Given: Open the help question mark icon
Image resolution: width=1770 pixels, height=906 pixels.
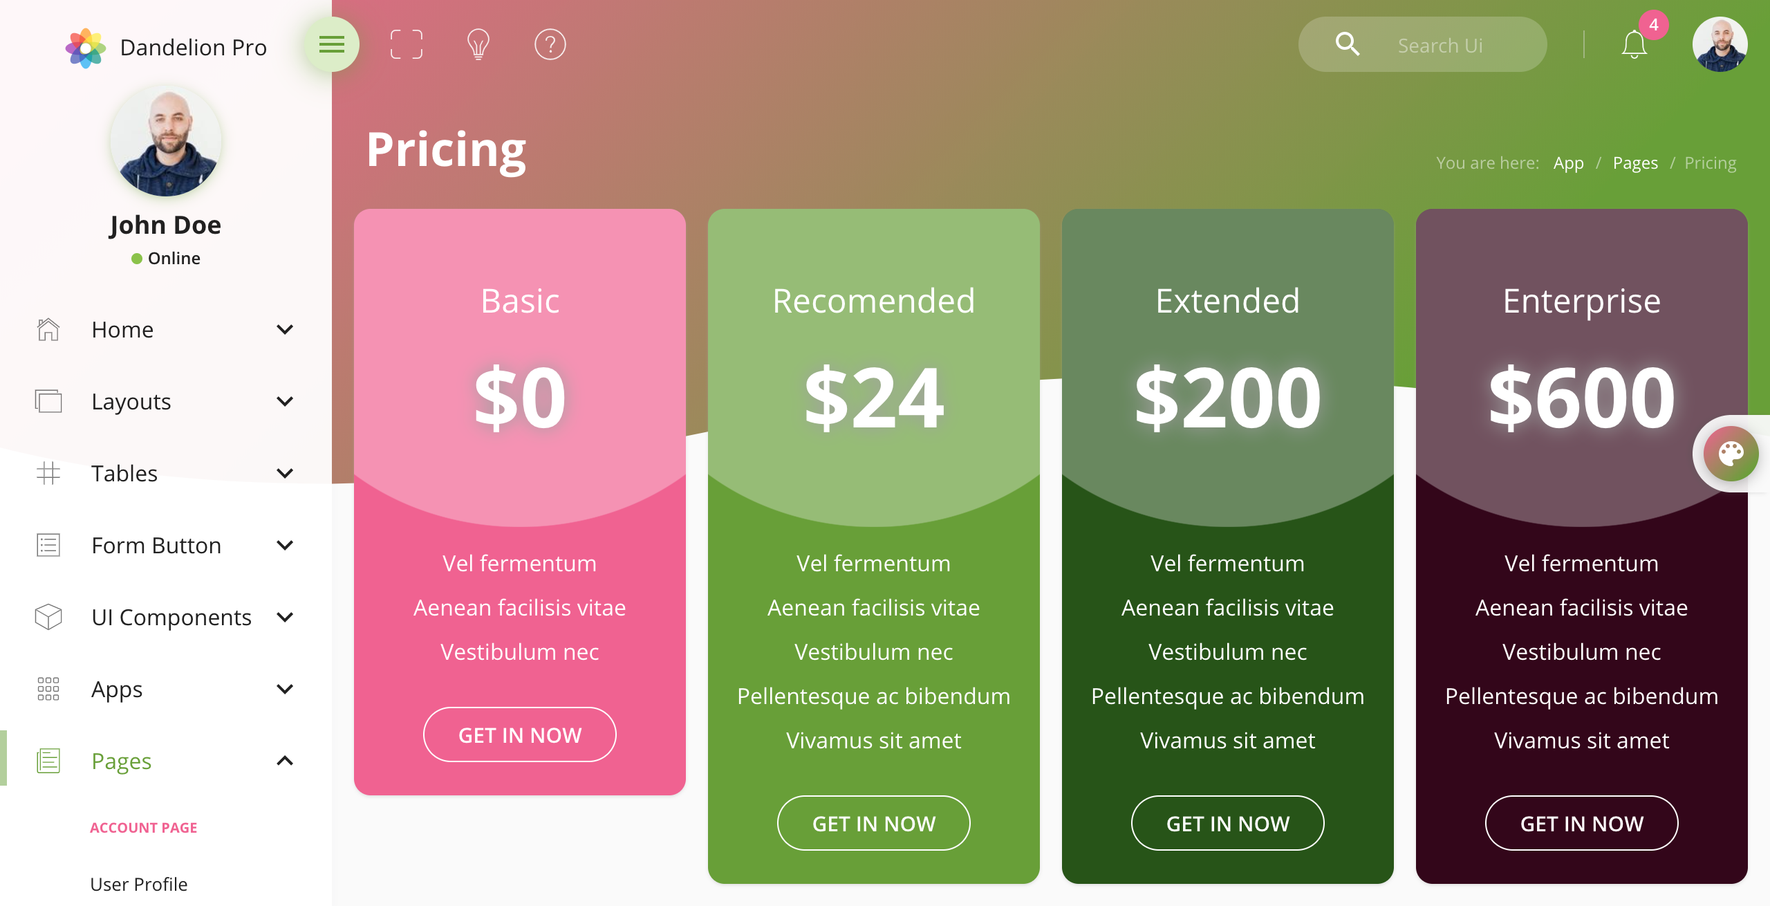Looking at the screenshot, I should point(550,45).
